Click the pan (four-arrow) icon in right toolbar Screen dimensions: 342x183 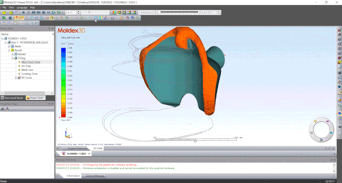pyautogui.click(x=340, y=73)
